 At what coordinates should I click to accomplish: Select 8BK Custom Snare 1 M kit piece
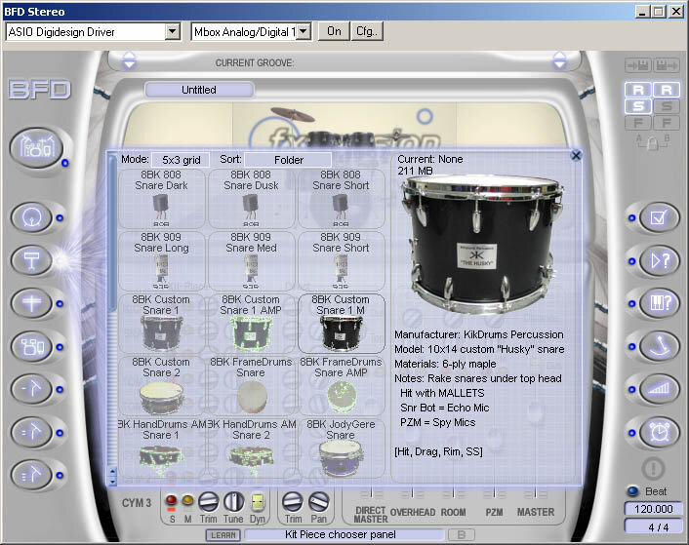coord(341,324)
